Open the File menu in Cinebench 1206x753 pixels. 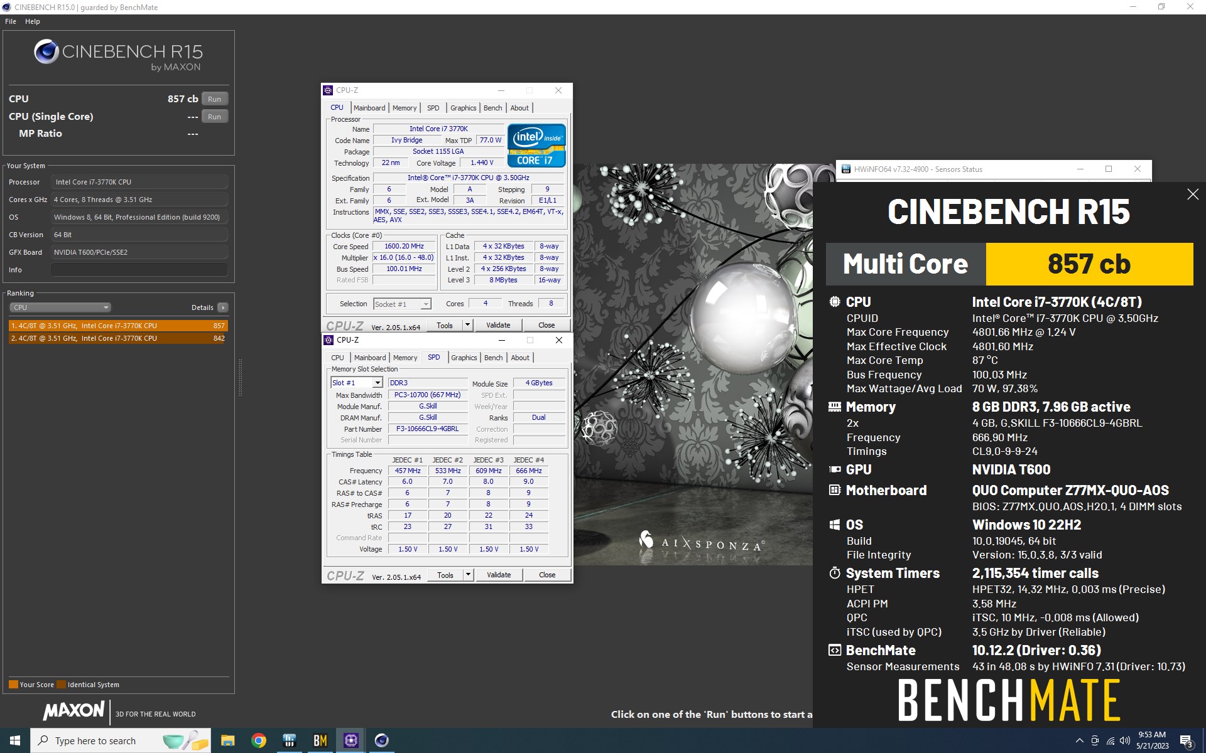11,21
